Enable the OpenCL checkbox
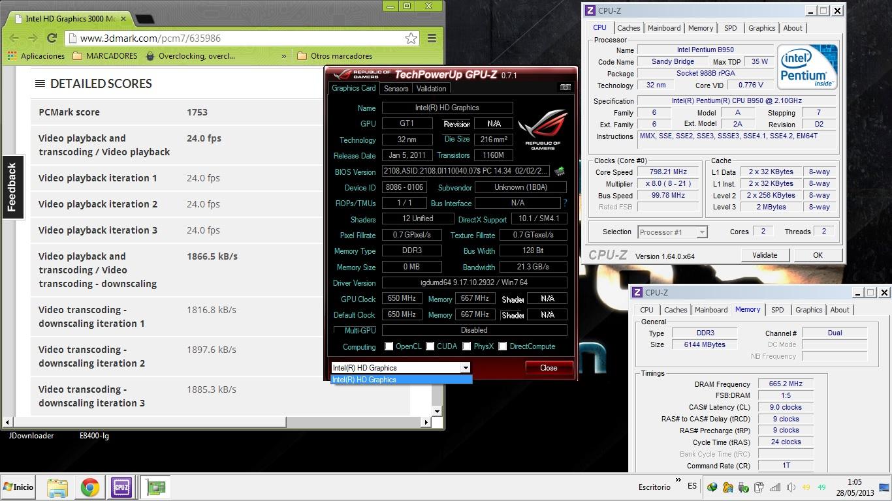 [x=389, y=346]
